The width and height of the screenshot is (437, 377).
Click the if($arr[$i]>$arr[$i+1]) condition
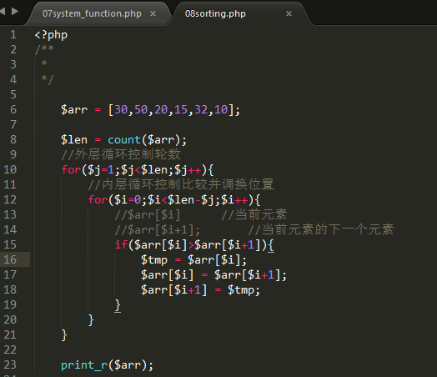(194, 245)
